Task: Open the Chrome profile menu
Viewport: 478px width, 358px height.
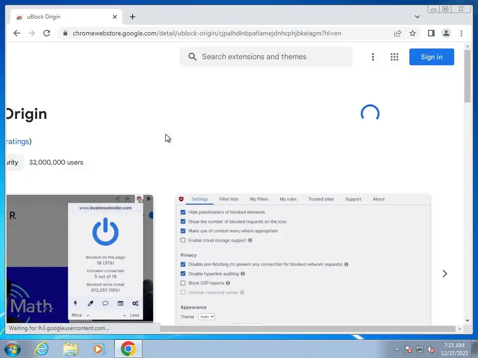Action: 446,33
